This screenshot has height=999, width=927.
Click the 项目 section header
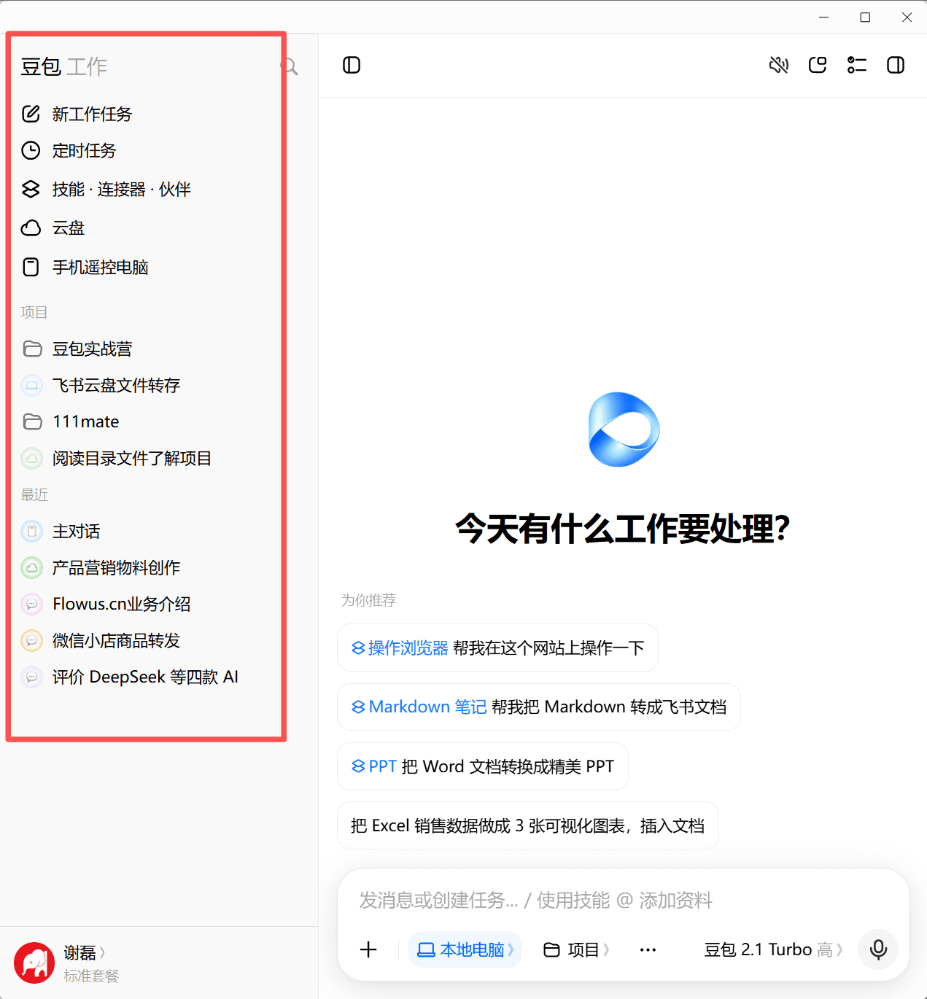click(x=34, y=313)
